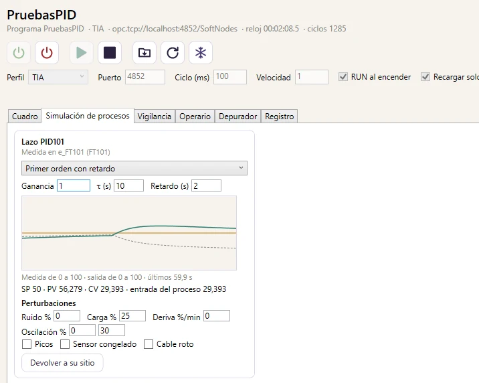Enable the Picos checkbox
The width and height of the screenshot is (479, 383).
[x=27, y=344]
